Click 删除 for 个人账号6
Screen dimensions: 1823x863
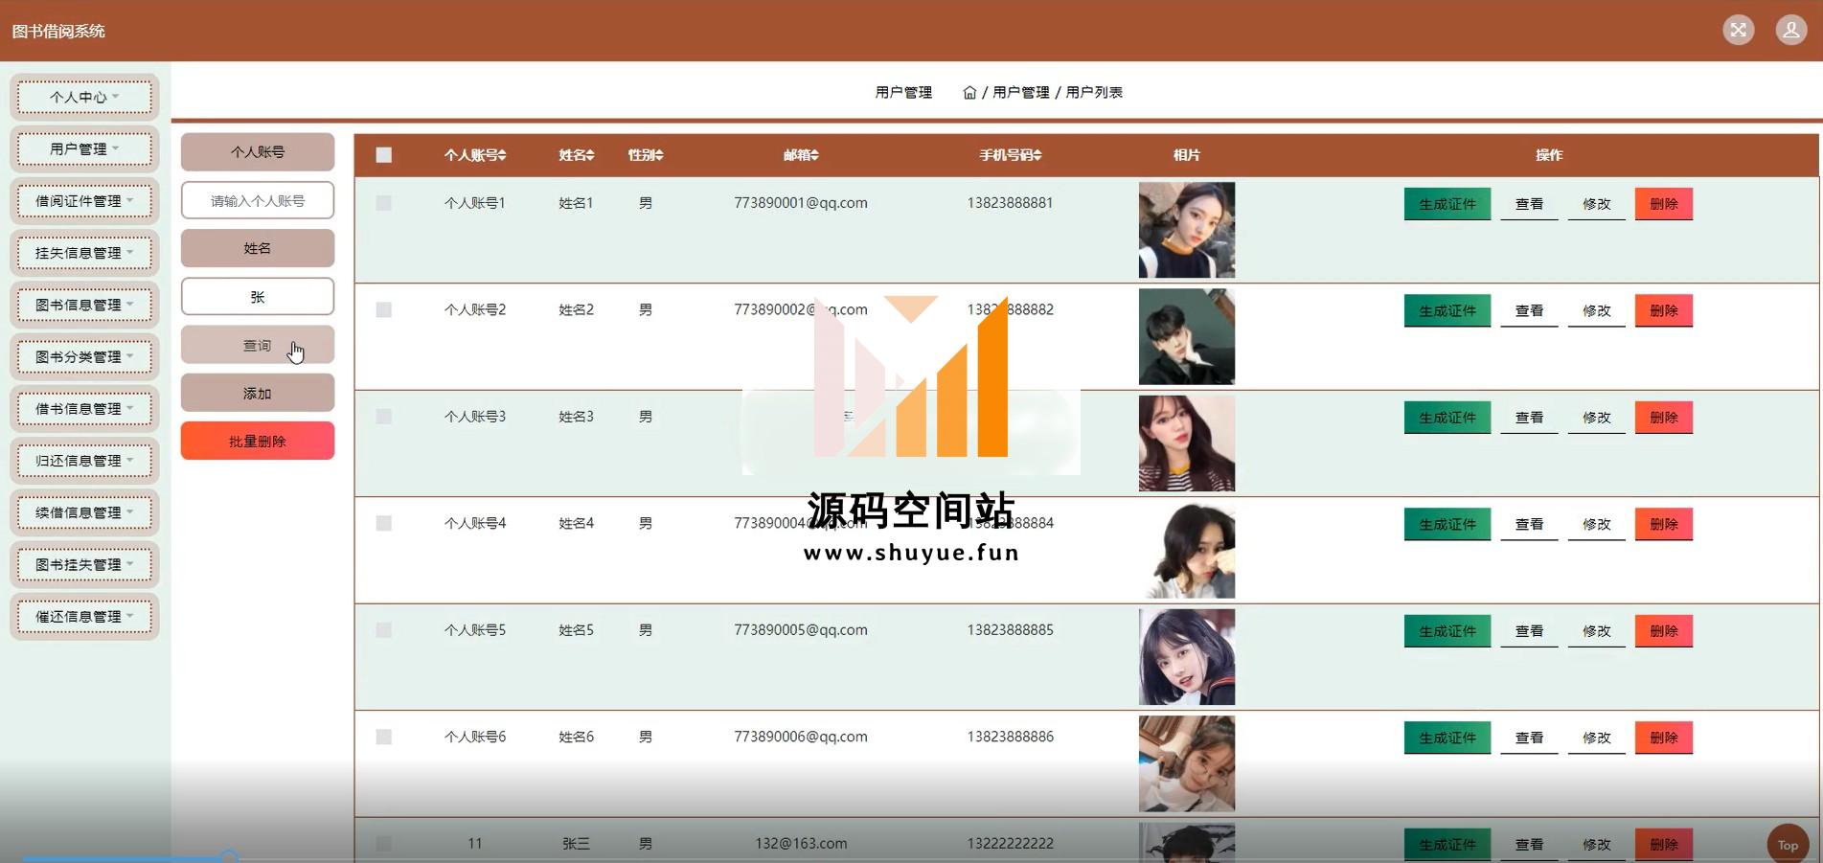pos(1664,738)
